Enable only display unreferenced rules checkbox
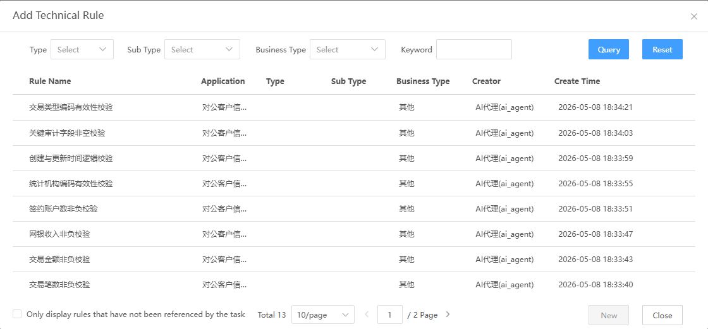This screenshot has width=708, height=329. click(x=17, y=314)
